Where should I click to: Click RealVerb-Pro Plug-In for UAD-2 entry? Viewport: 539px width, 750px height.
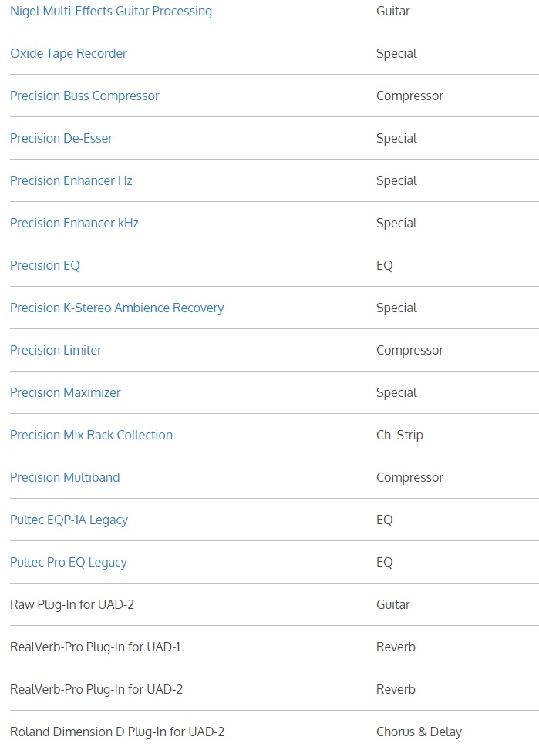(x=96, y=690)
